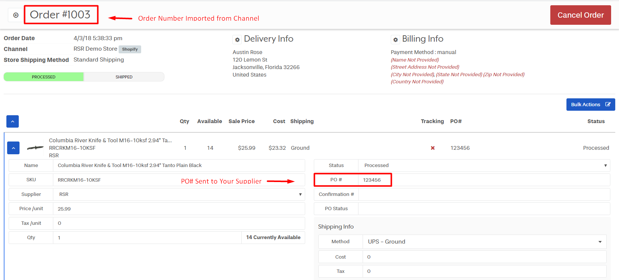Click 14 Currently Available label
Image resolution: width=619 pixels, height=280 pixels.
coord(273,238)
